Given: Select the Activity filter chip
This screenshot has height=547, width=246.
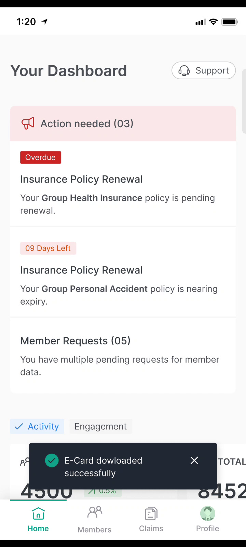Looking at the screenshot, I should [37, 426].
